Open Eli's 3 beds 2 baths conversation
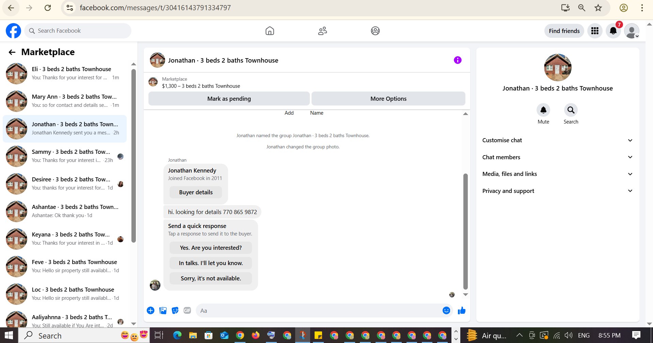 [65, 73]
